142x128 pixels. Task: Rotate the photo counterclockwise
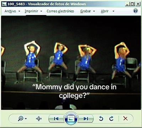pos(101,118)
